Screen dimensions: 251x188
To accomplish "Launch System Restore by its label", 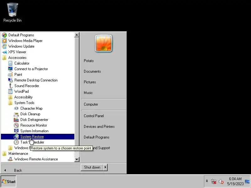I will click(32, 137).
